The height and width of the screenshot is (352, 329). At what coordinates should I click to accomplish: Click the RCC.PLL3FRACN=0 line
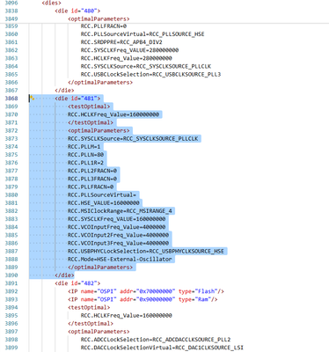pos(92,179)
